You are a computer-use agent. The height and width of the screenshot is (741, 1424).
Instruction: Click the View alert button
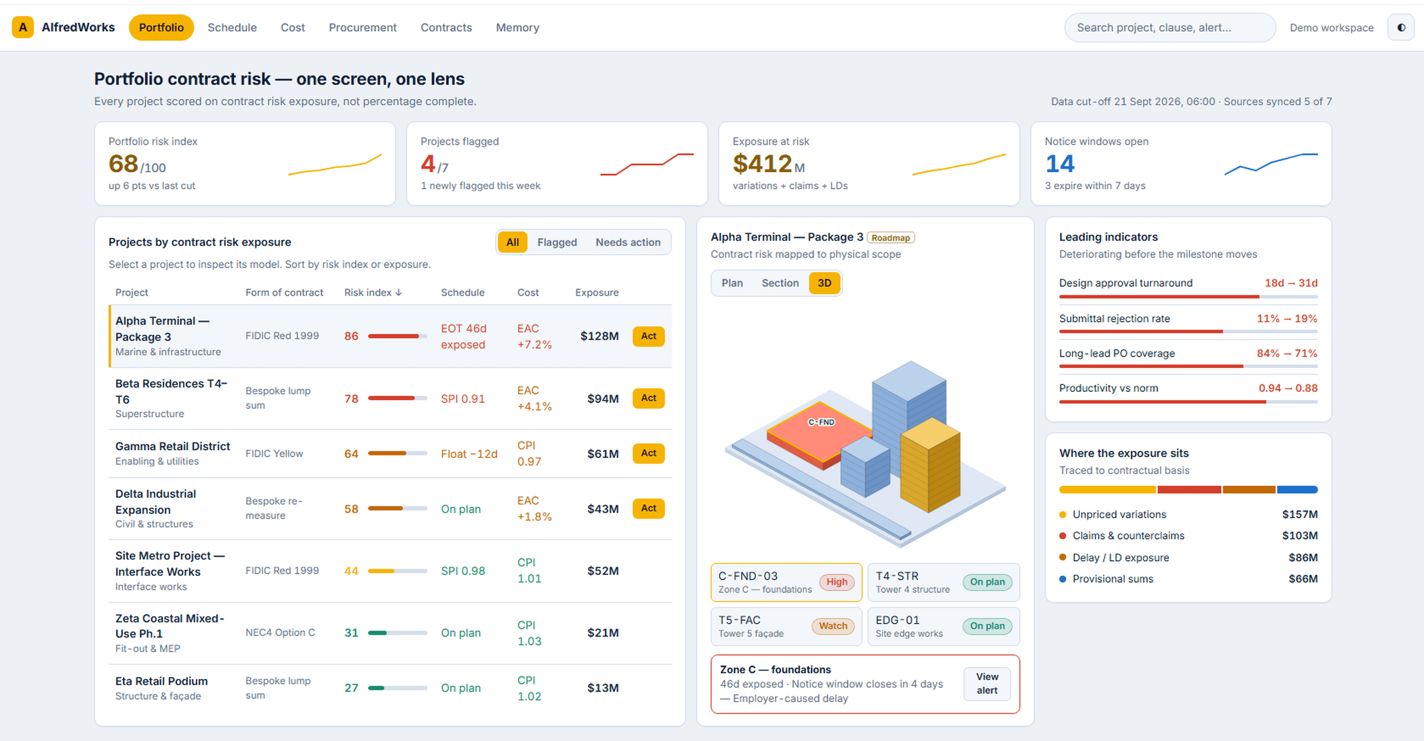[987, 683]
